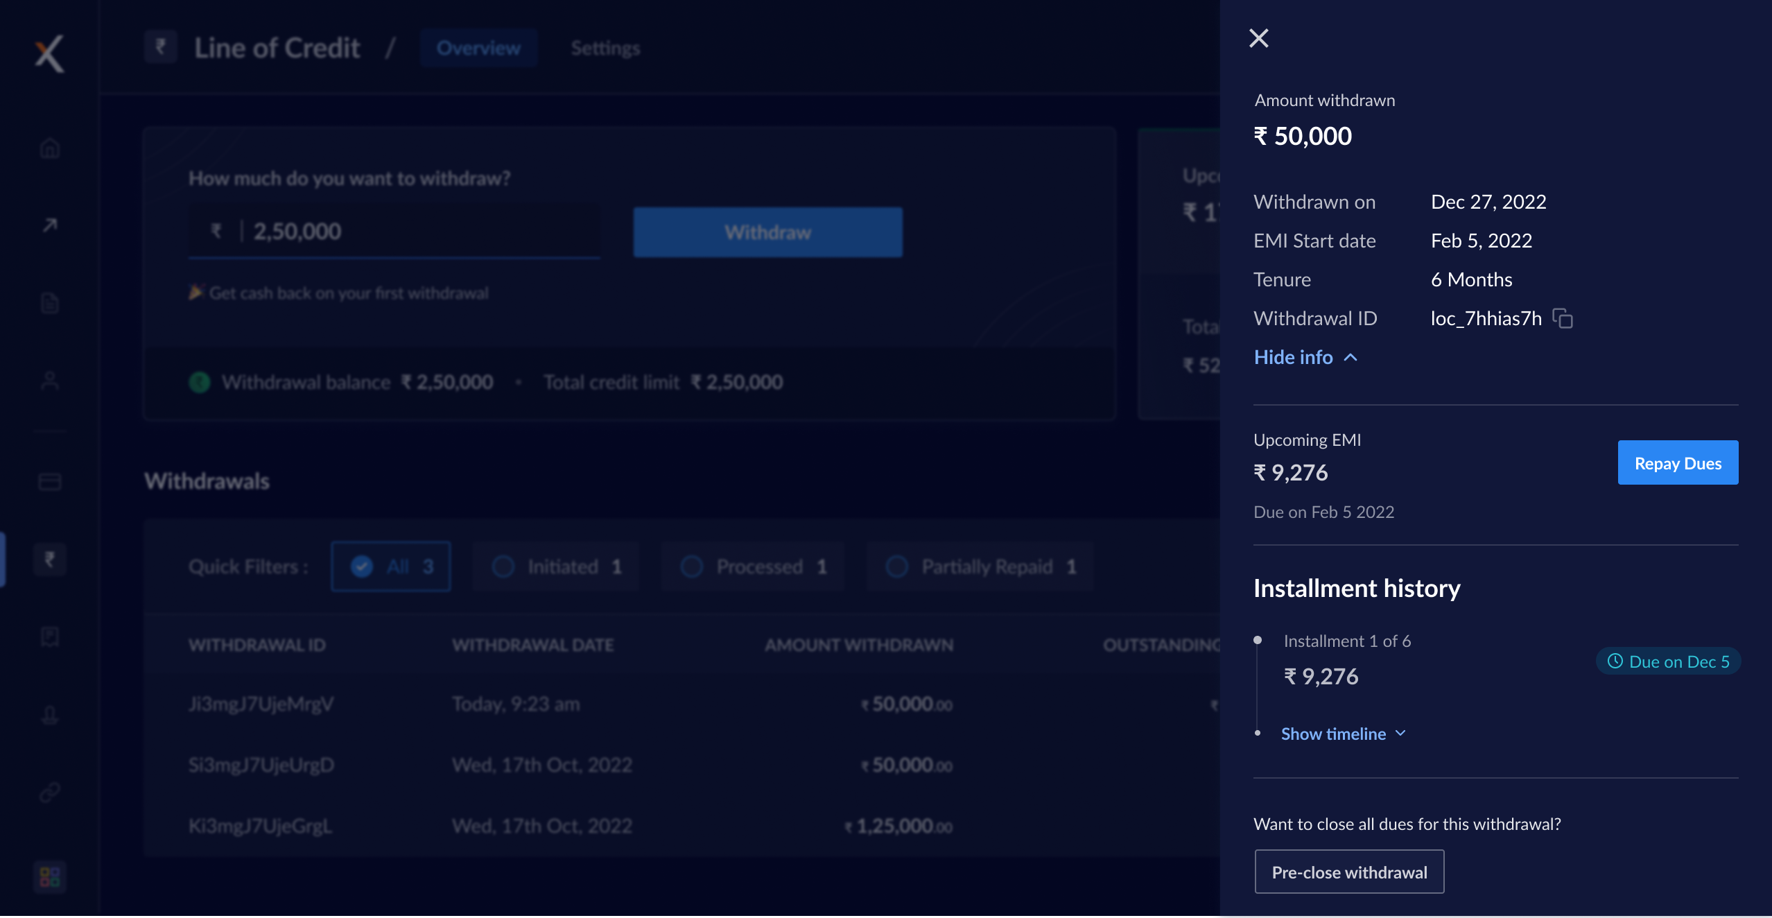Click the rupee/payments icon in sidebar

point(51,559)
